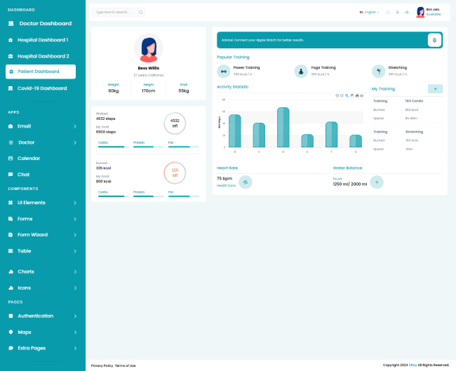Click the Stretching exercise icon
The height and width of the screenshot is (371, 456).
[378, 71]
